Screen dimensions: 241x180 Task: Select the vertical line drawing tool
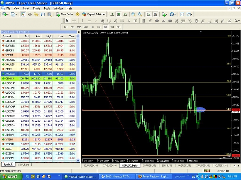(x=83, y=21)
